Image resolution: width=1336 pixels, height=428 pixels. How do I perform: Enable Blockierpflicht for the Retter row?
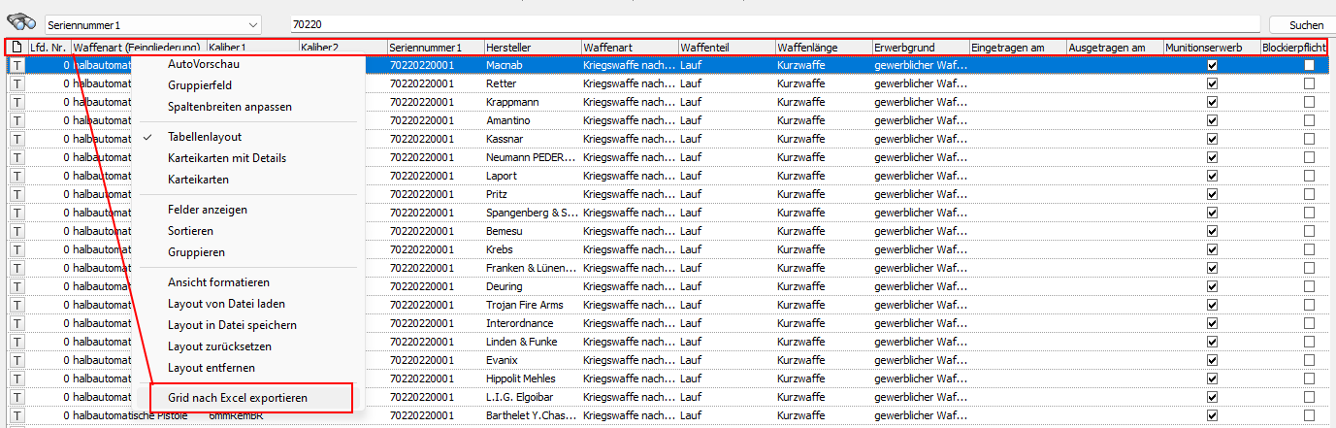[x=1309, y=83]
